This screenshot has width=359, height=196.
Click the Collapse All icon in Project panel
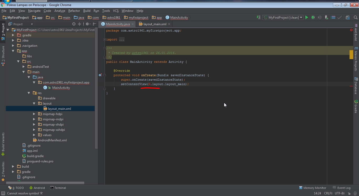pyautogui.click(x=80, y=24)
